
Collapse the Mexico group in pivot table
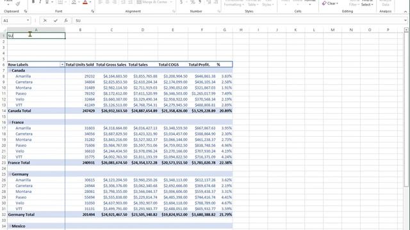click(x=10, y=226)
